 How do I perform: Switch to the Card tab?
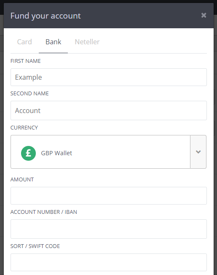coord(24,42)
